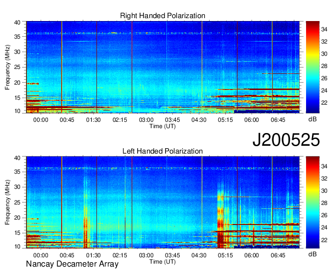
Task: Click the "35" frequency tick on the Left Handed plot
Action: pyautogui.click(x=17, y=172)
